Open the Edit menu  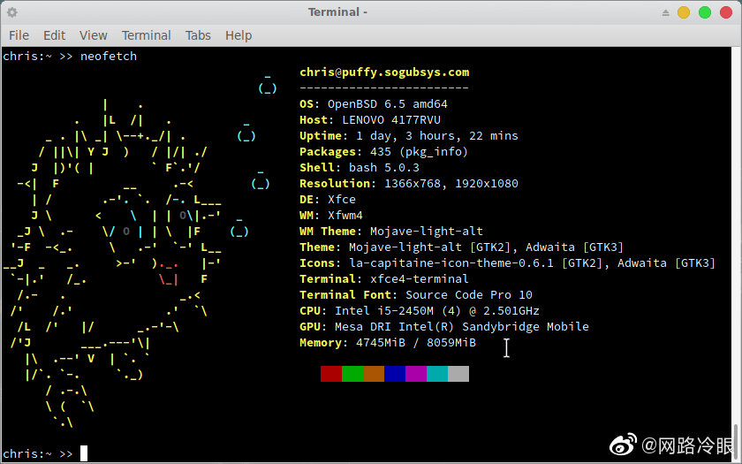pyautogui.click(x=55, y=35)
